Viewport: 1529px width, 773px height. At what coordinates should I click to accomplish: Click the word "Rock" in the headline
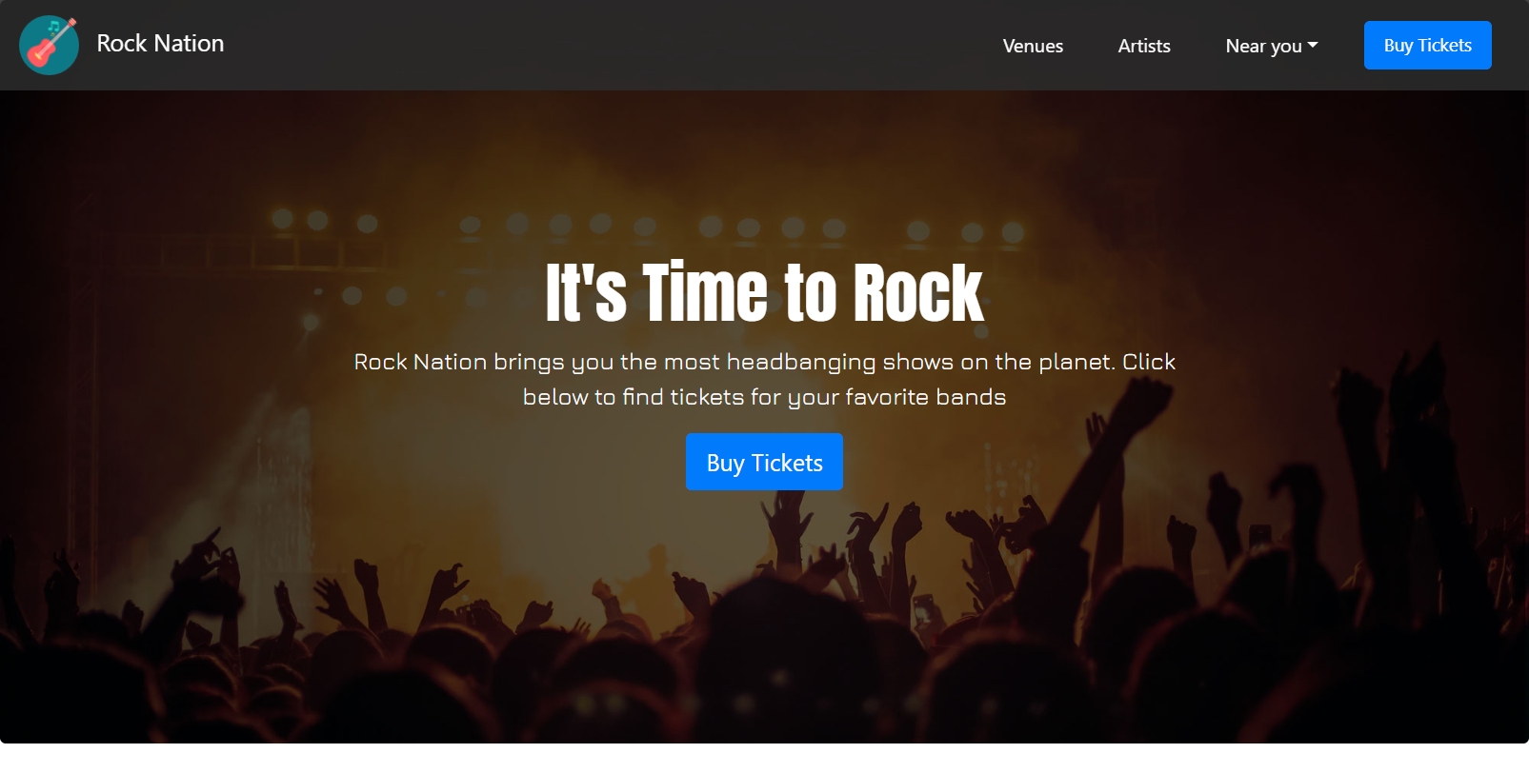[x=917, y=293]
